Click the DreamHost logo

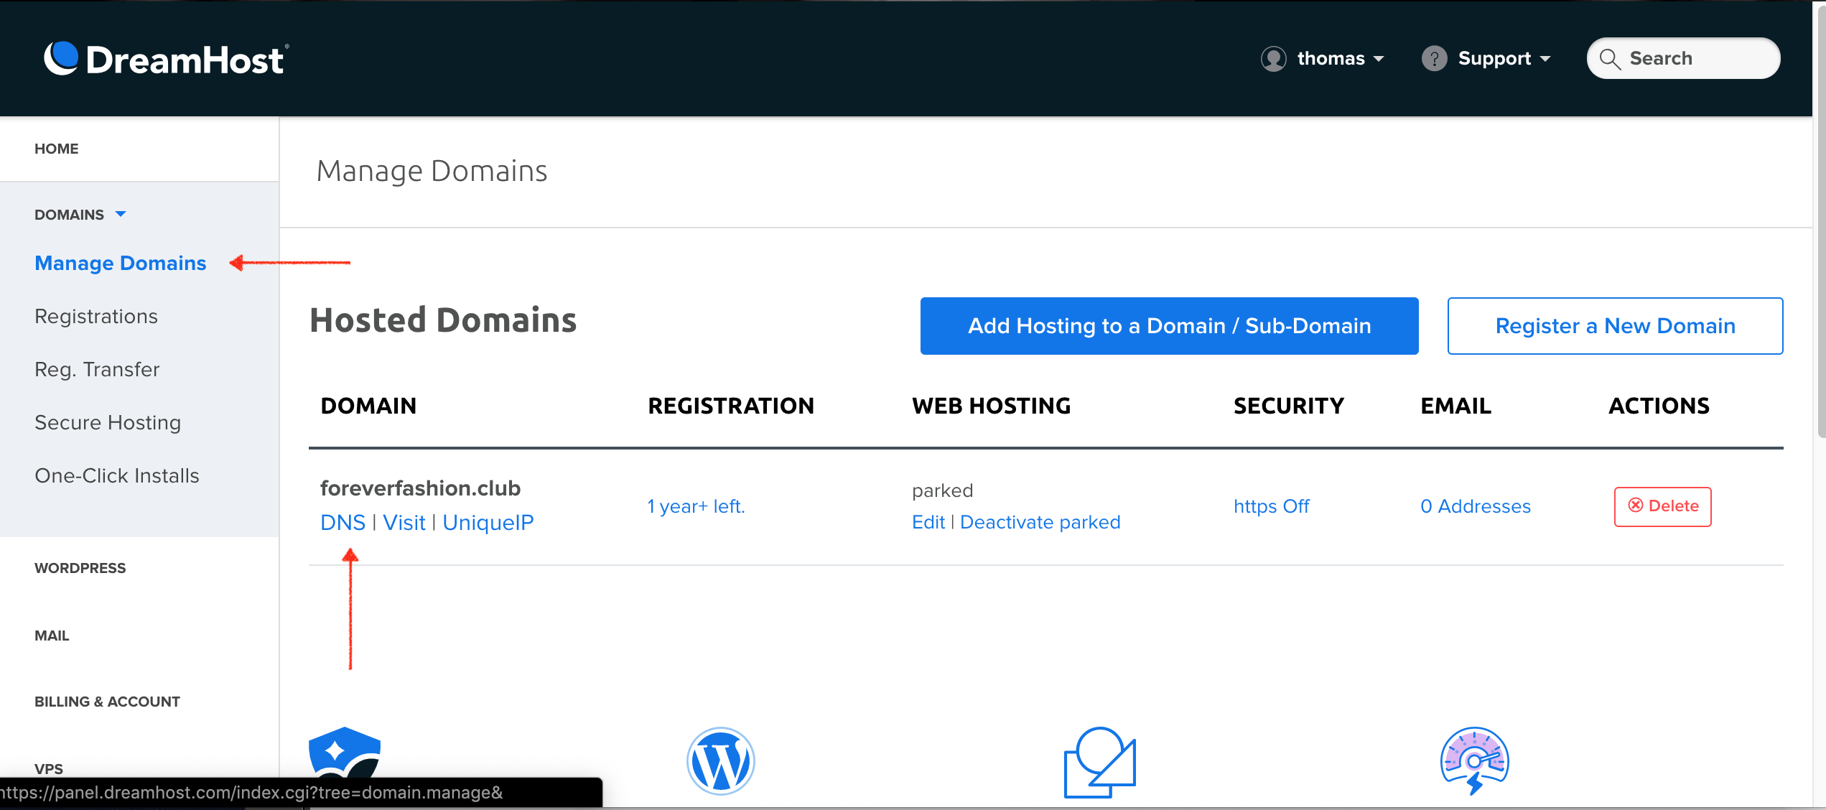167,59
